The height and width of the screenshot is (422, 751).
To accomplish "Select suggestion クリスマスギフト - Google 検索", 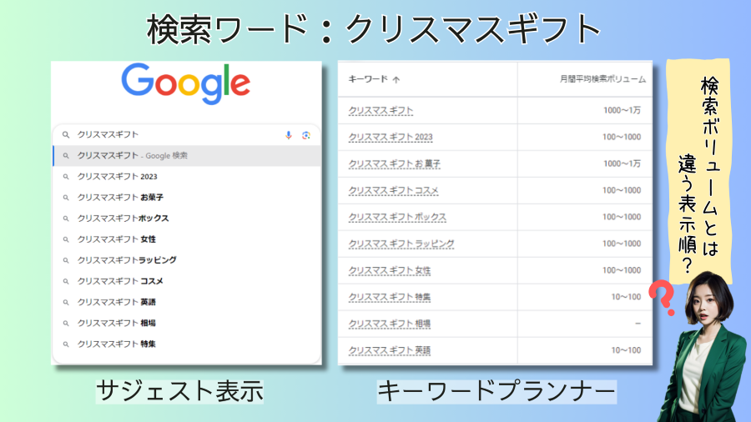I will [x=187, y=155].
